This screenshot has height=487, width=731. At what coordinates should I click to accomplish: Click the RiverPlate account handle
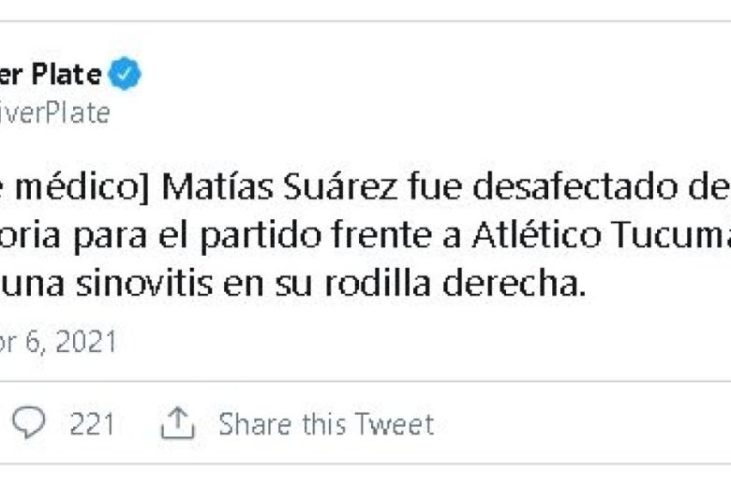(54, 113)
